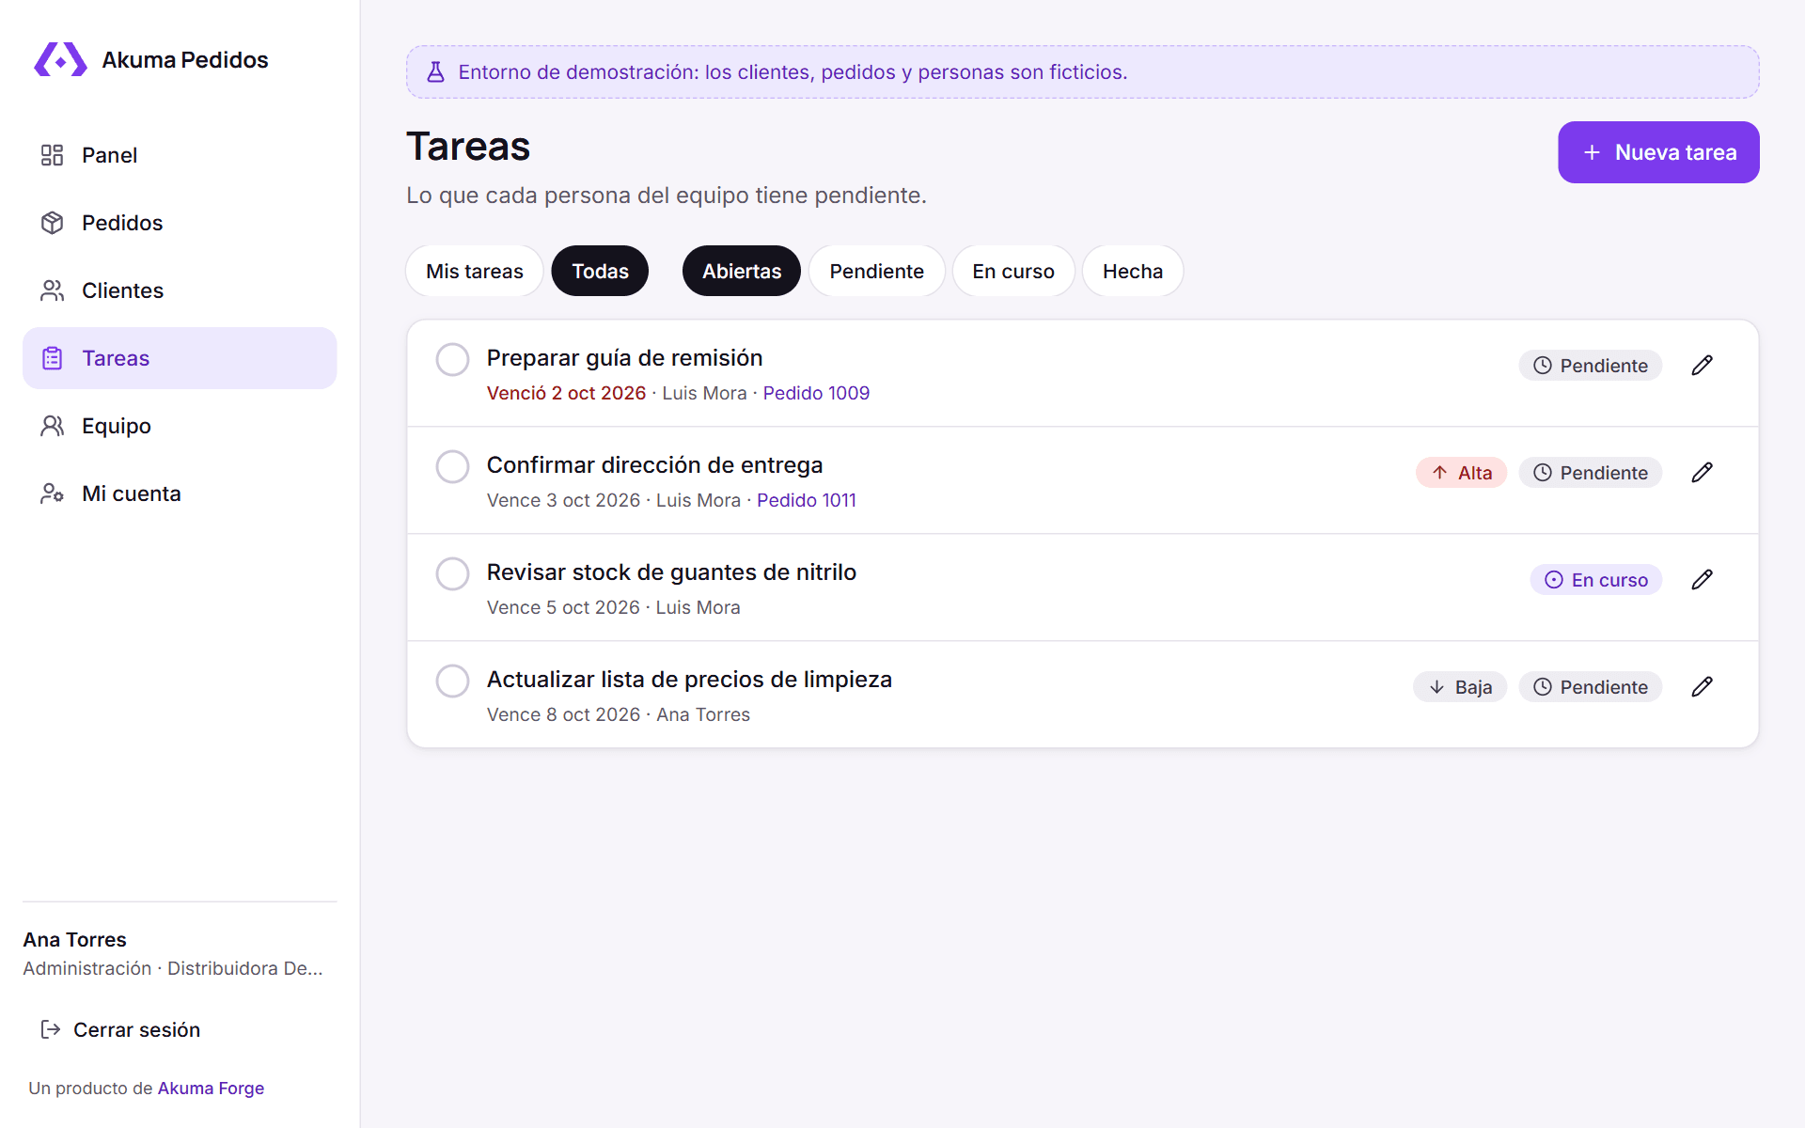Click the En curso status badge in Revisar row
The image size is (1805, 1128).
pos(1596,580)
